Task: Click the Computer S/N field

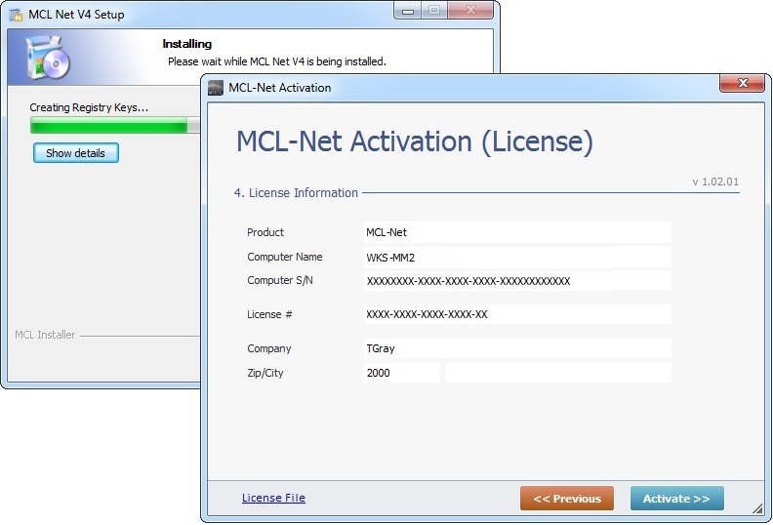Action: coord(517,280)
